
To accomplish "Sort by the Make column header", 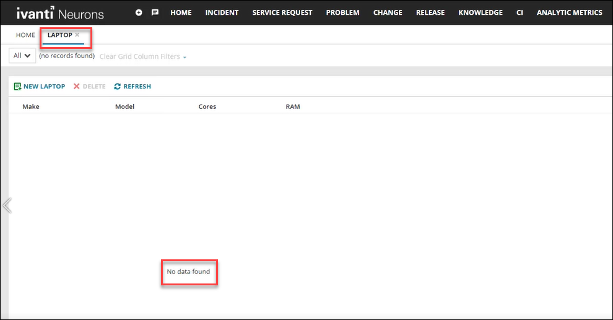I will point(31,106).
